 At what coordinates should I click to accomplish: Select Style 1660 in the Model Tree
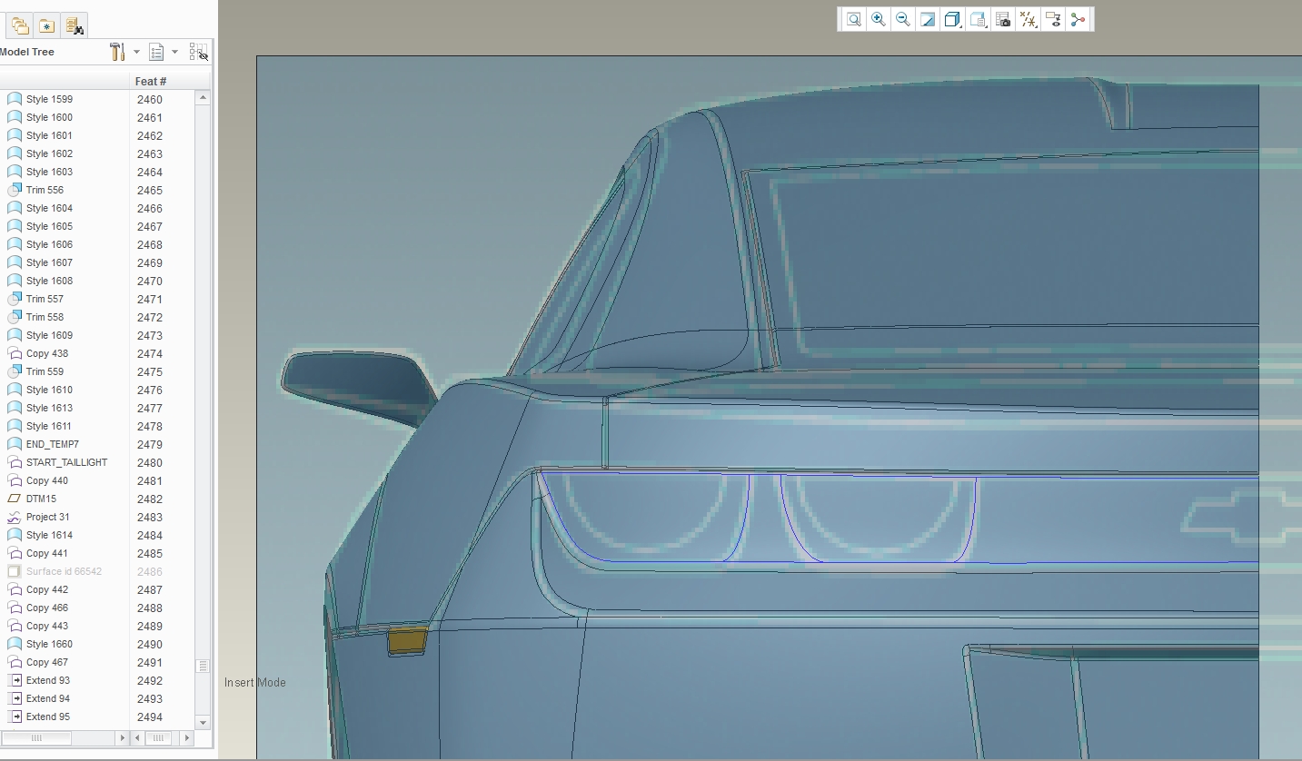click(x=49, y=644)
